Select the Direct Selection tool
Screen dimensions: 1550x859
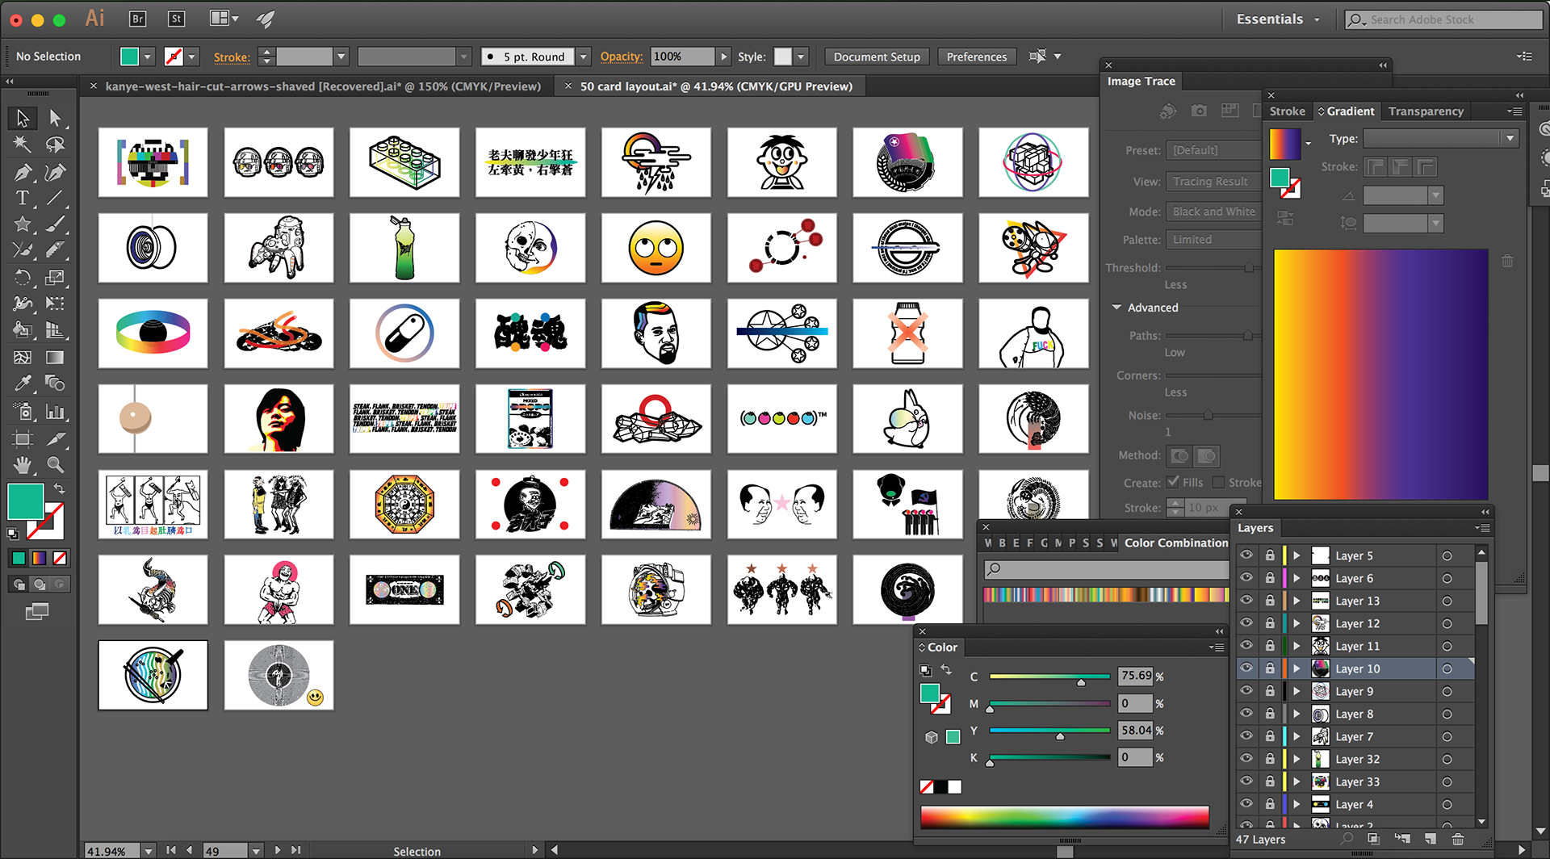[x=55, y=118]
